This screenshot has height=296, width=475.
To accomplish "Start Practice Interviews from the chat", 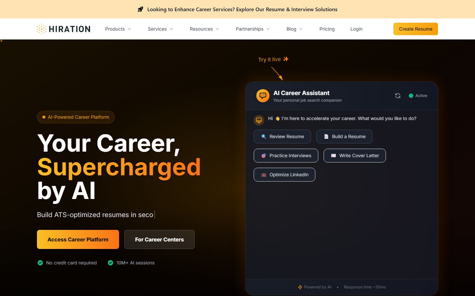I will click(x=286, y=156).
